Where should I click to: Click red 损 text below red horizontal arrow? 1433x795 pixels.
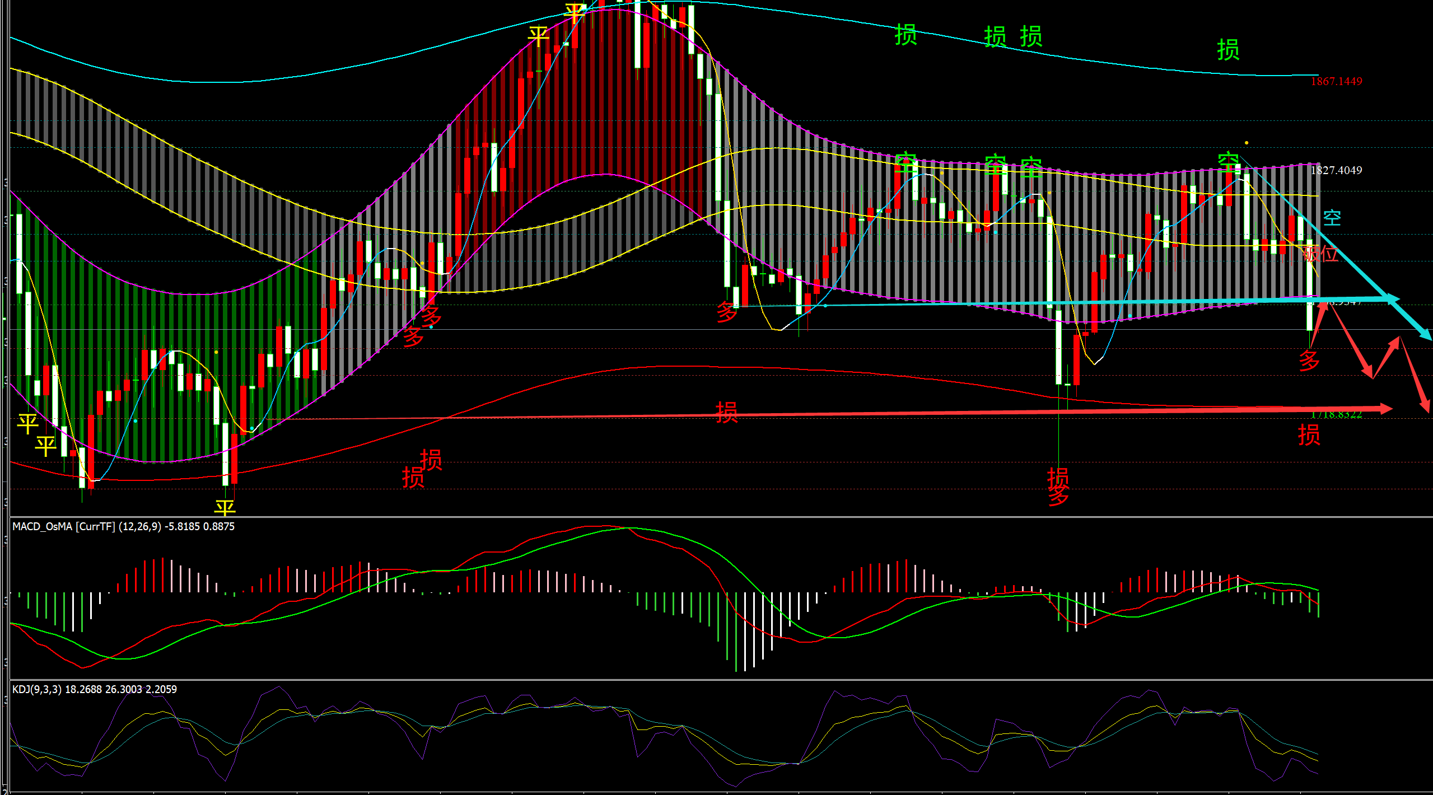[1309, 435]
